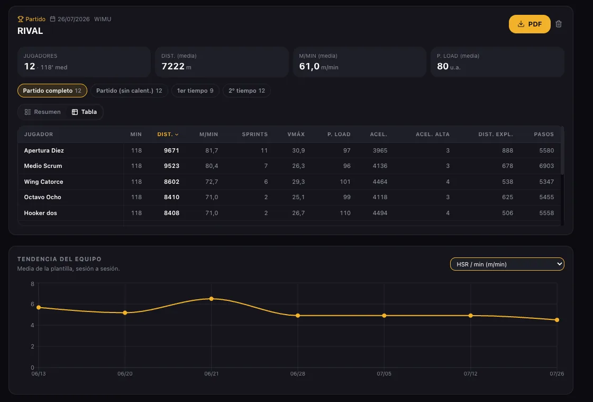Click Octavo Ocho DIST. EXPL. value 625
Image resolution: width=593 pixels, height=402 pixels.
(x=507, y=197)
